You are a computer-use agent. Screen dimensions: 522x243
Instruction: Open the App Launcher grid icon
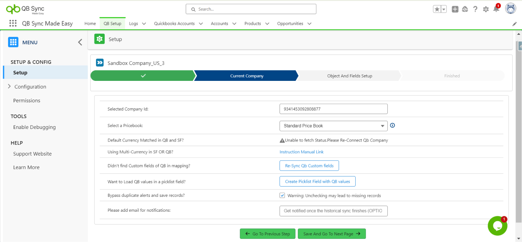(13, 23)
